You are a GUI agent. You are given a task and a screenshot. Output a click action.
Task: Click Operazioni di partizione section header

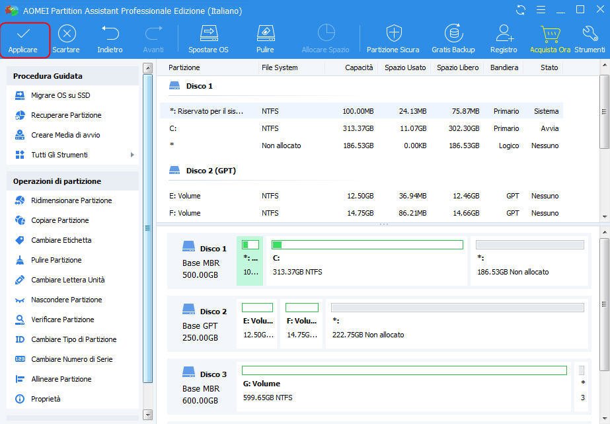72,181
